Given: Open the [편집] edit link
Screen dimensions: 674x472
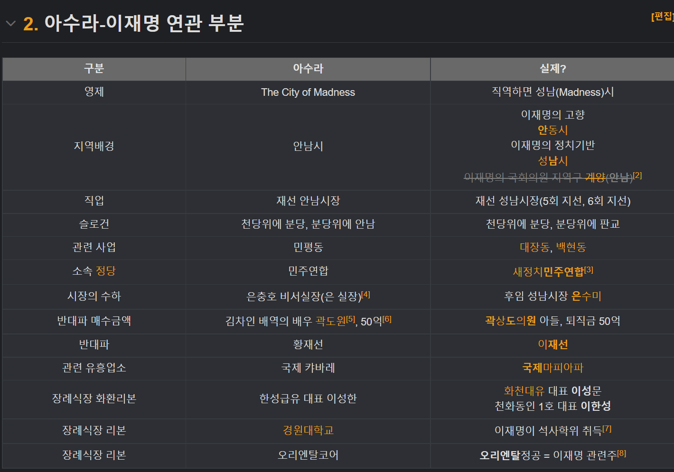Looking at the screenshot, I should 663,17.
